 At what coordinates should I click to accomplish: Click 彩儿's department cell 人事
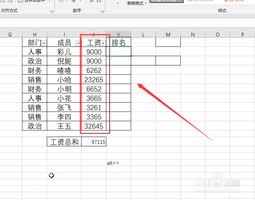click(x=35, y=52)
